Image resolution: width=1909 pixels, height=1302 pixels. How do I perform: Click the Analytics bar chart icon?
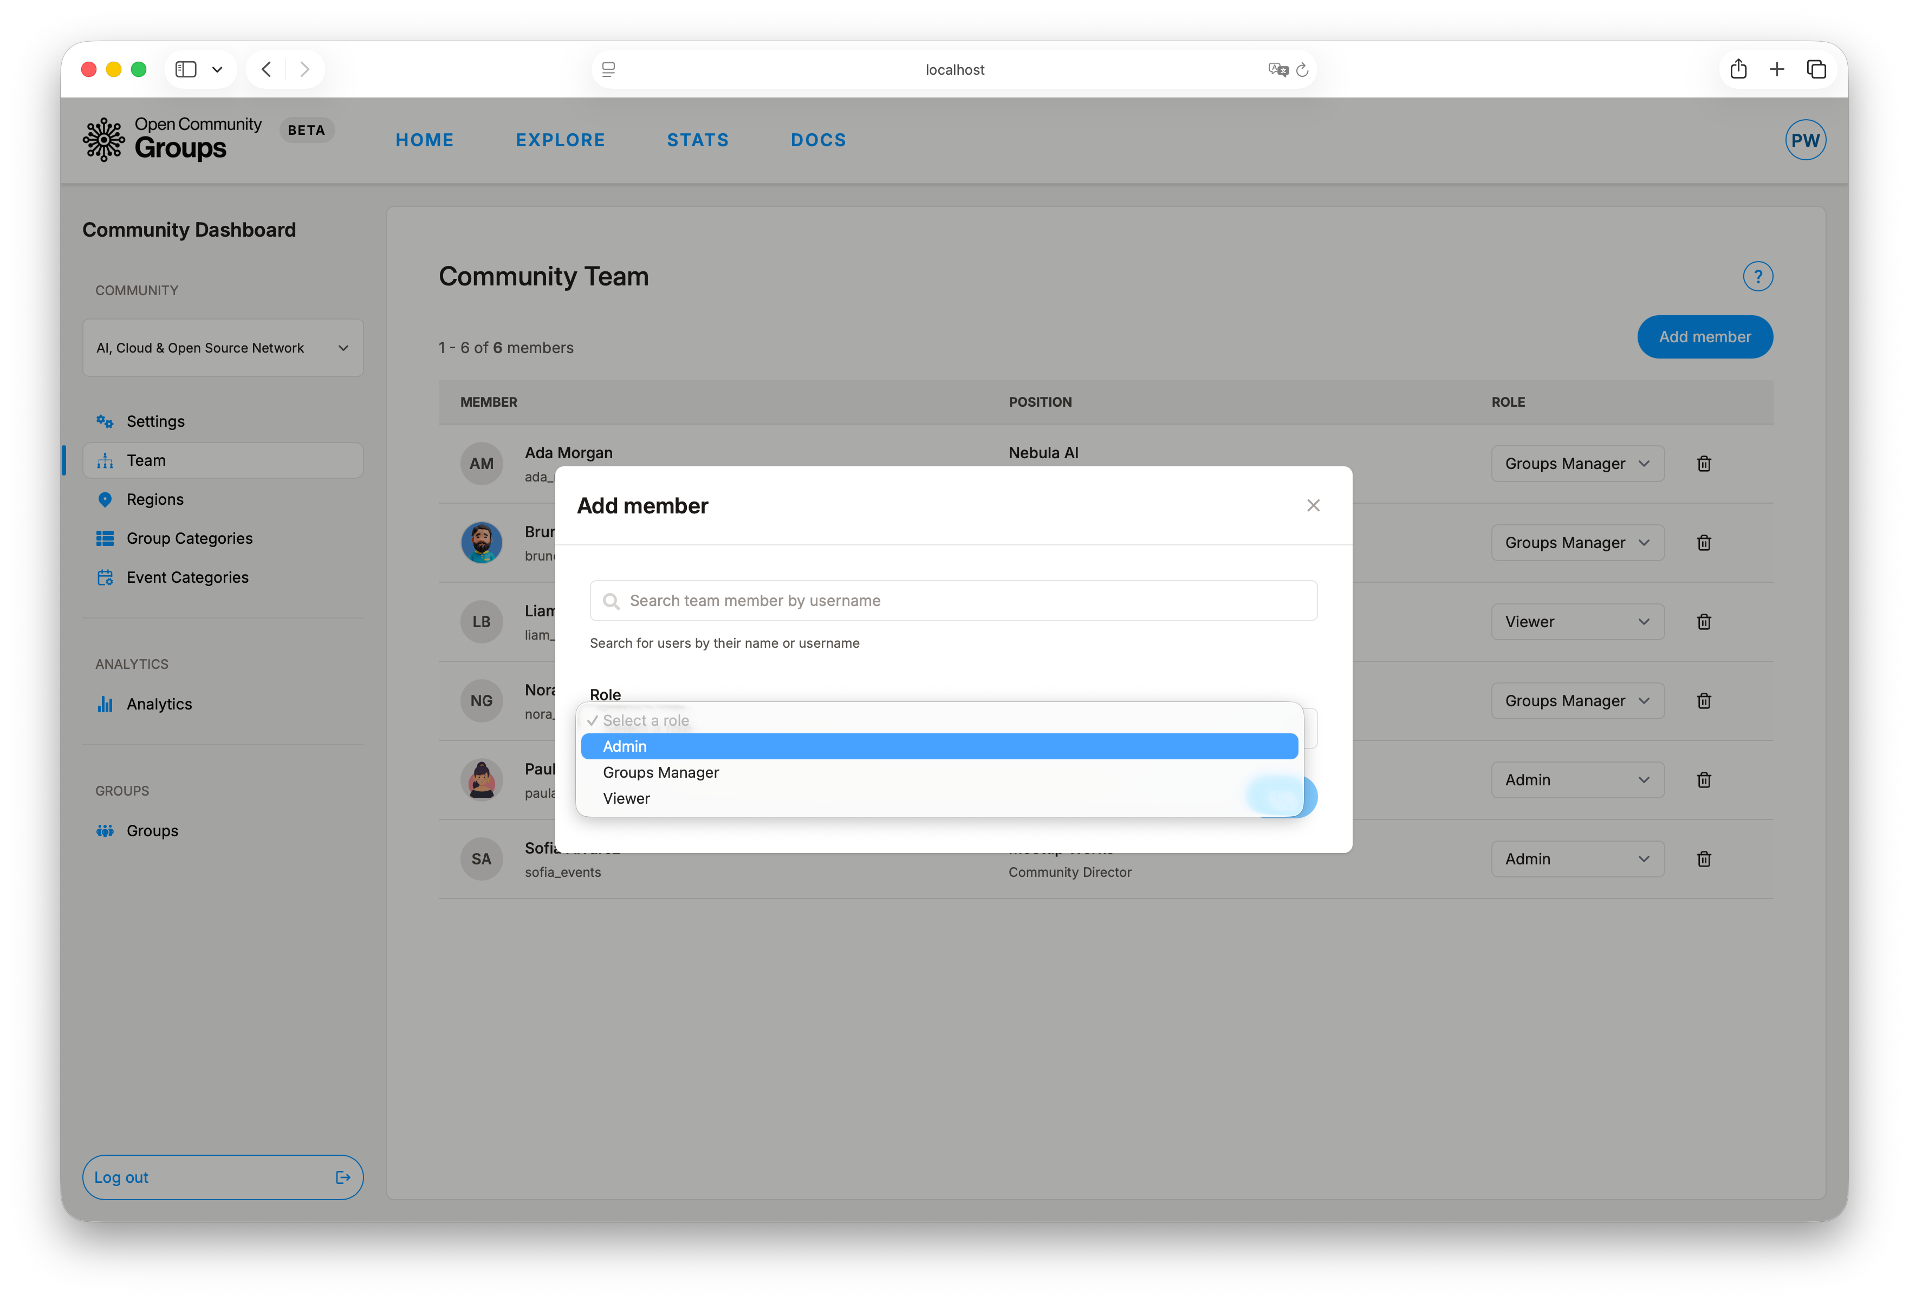point(105,704)
